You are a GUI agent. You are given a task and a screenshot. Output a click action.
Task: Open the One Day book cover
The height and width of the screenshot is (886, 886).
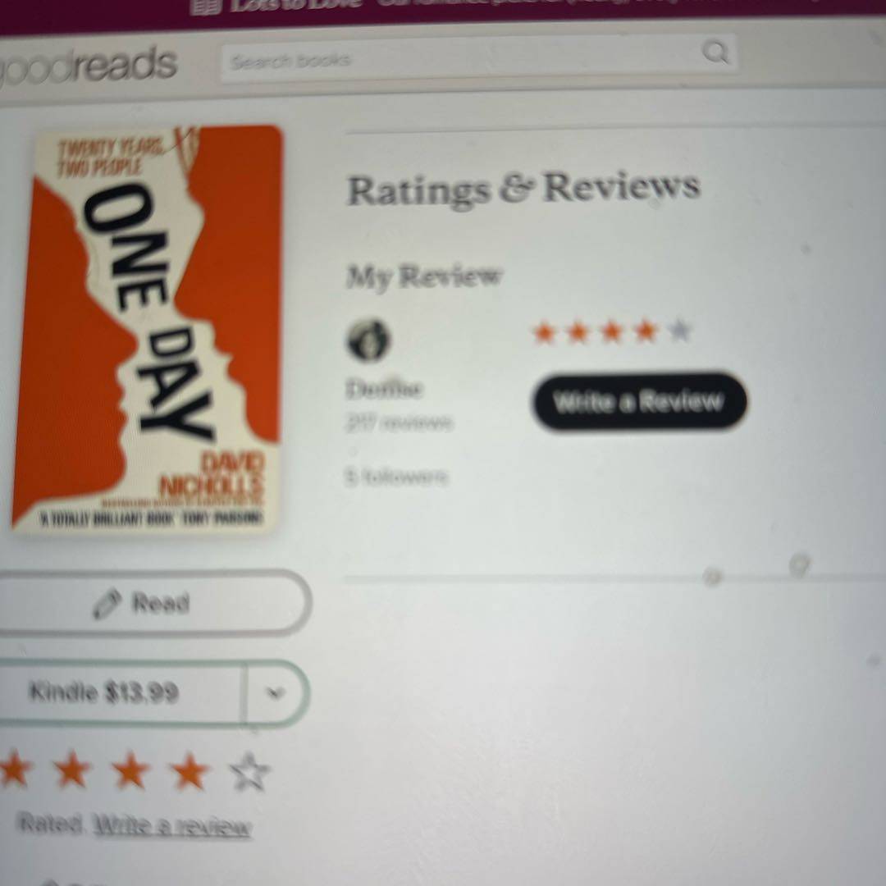pyautogui.click(x=147, y=329)
